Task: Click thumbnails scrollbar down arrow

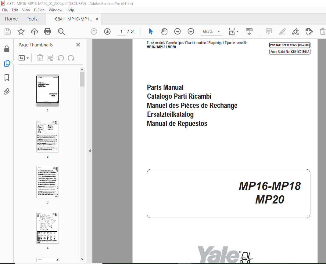Action: point(82,259)
